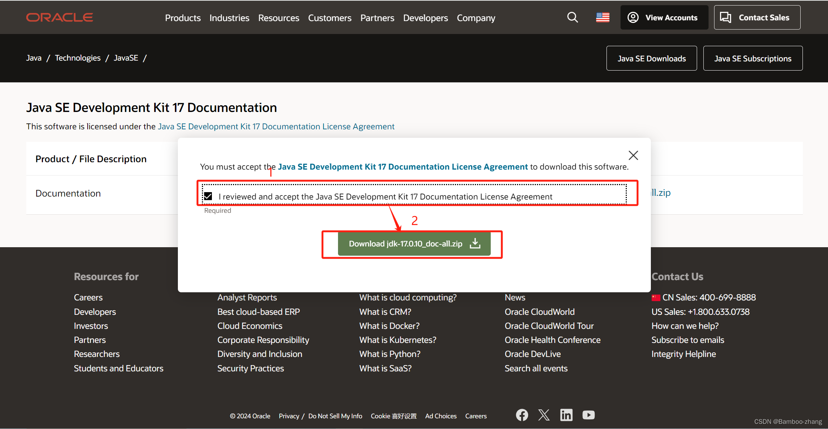Open News footer link
828x429 pixels.
click(x=515, y=297)
